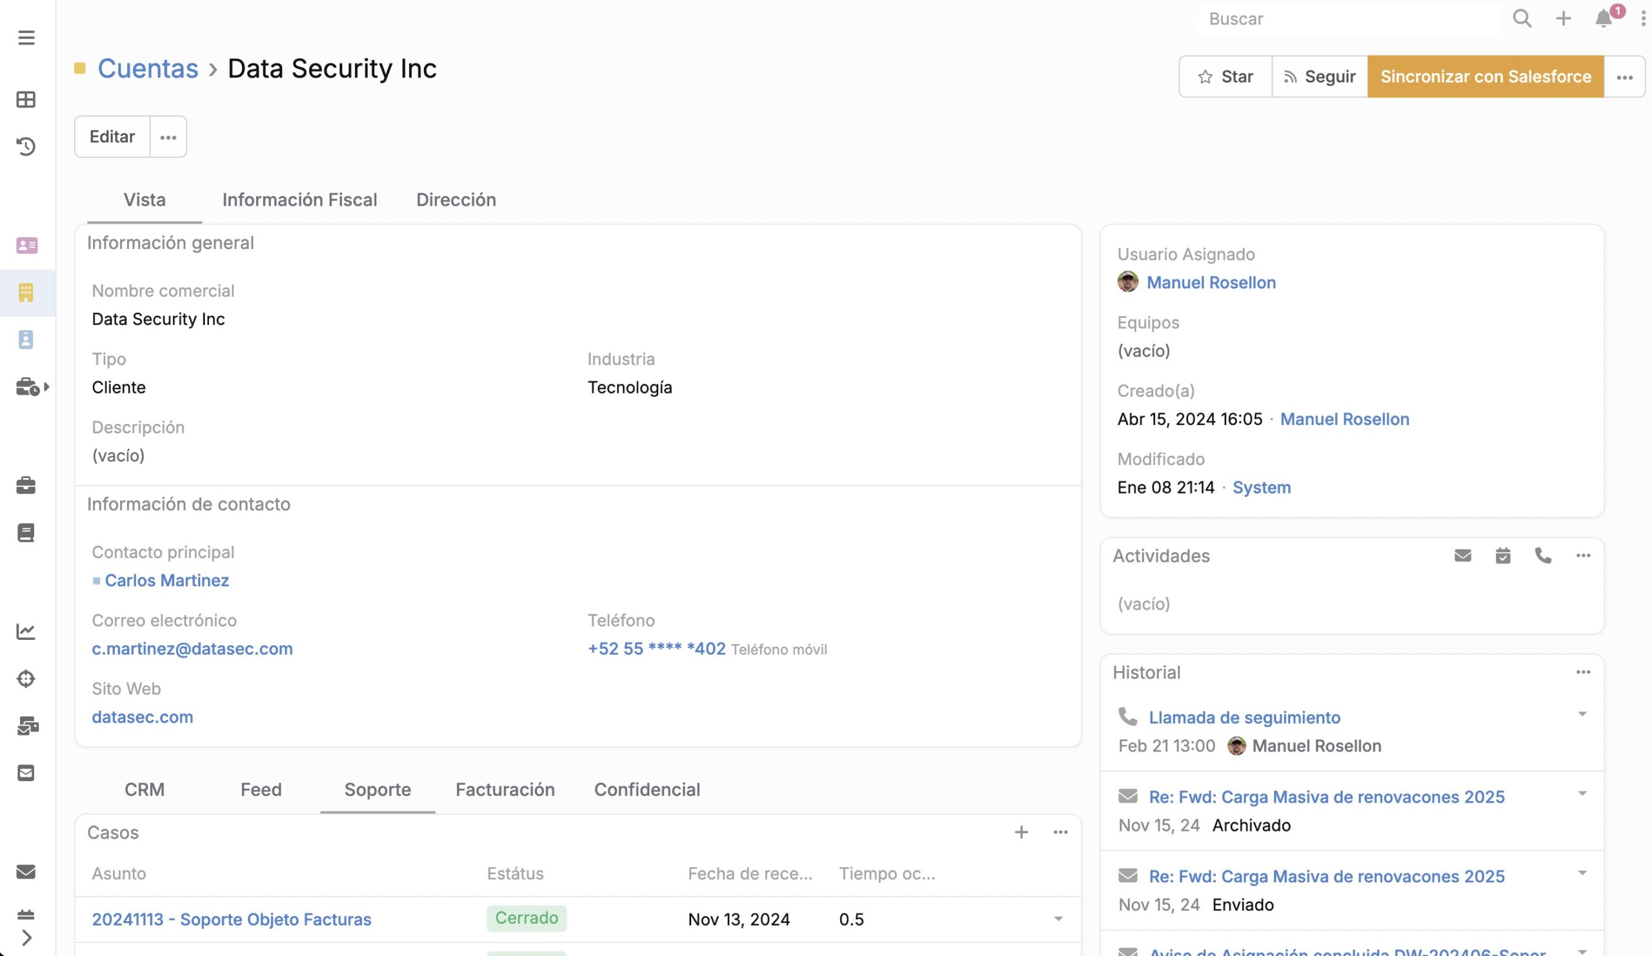This screenshot has height=956, width=1652.
Task: Open the dropdown next to Editar
Action: click(x=168, y=137)
